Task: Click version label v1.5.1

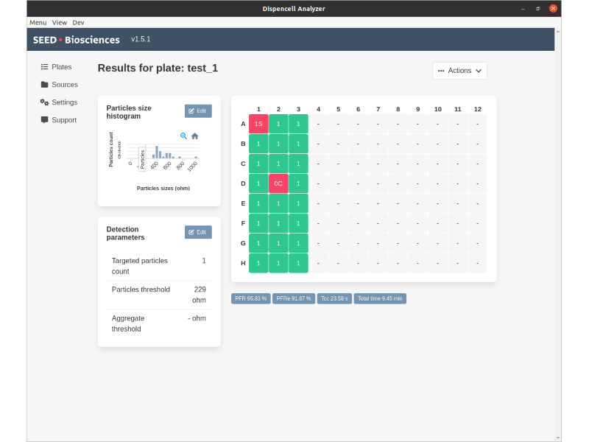Action: click(x=141, y=39)
